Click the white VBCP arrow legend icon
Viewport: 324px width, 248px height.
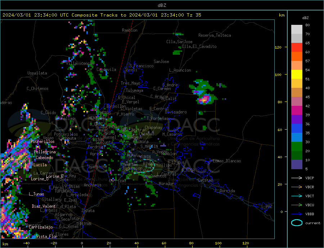pos(297,178)
